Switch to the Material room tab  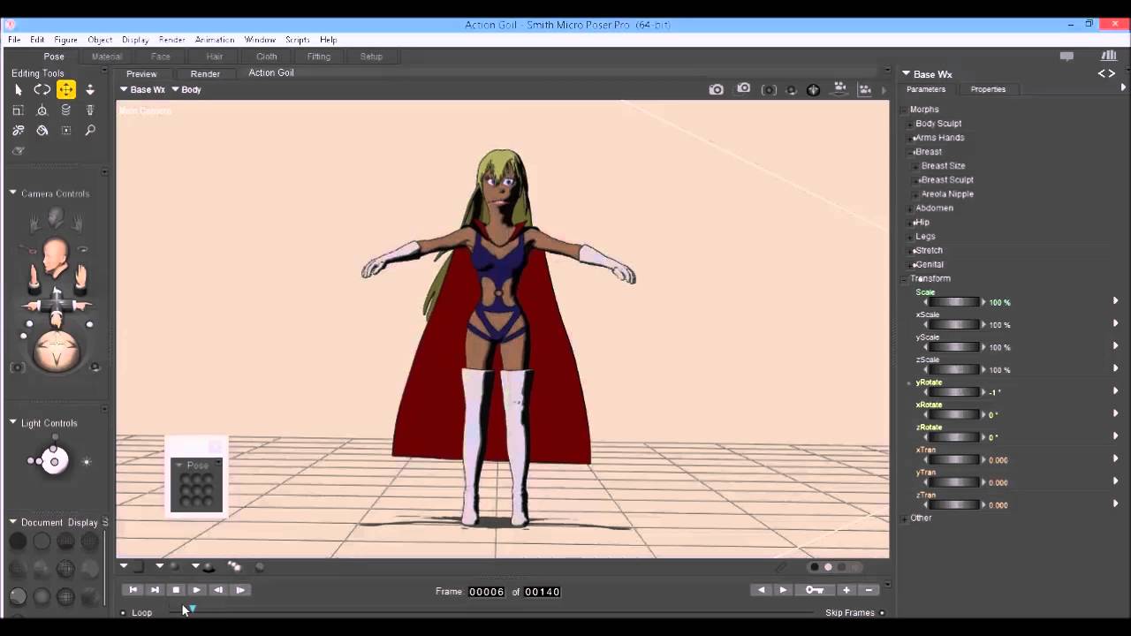click(x=107, y=57)
